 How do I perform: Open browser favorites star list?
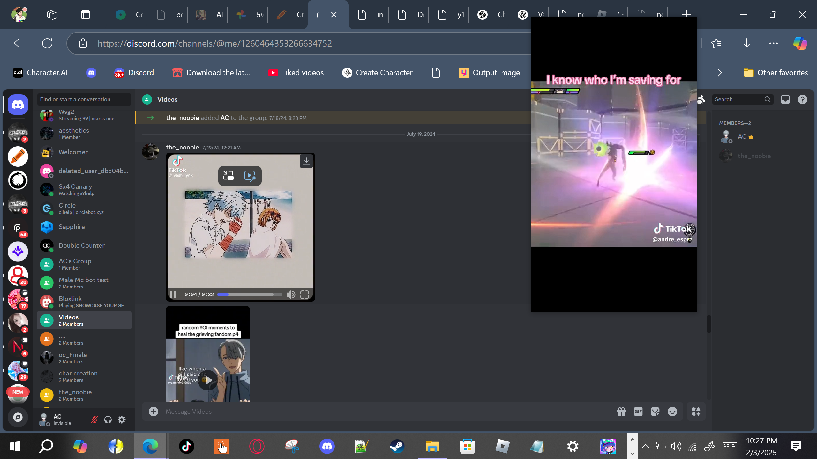(716, 43)
